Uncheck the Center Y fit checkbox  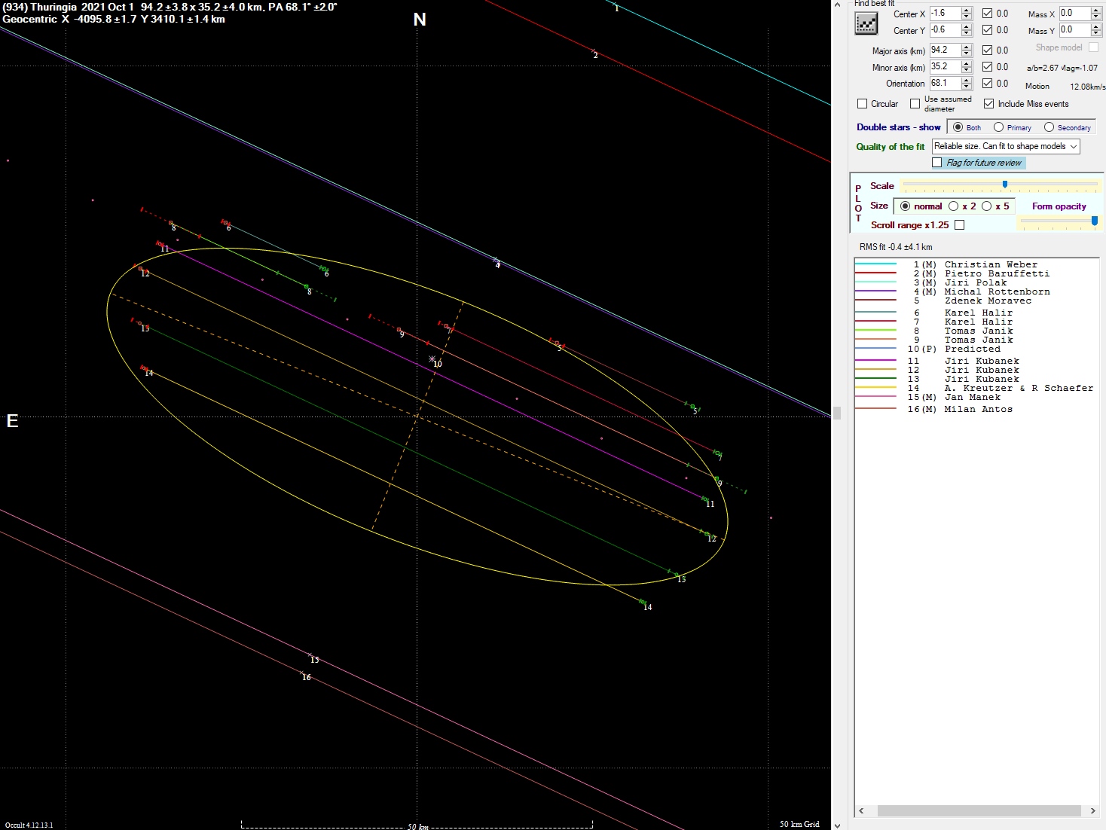tap(987, 30)
